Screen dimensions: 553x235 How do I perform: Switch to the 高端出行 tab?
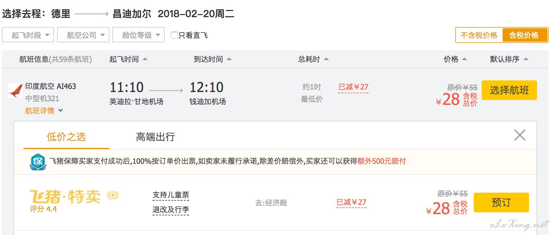pos(155,137)
